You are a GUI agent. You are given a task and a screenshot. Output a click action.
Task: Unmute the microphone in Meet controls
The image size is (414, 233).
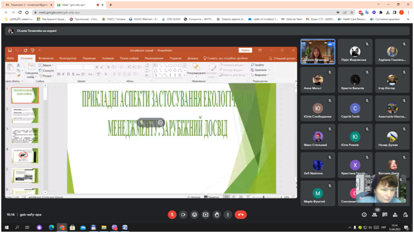point(172,214)
